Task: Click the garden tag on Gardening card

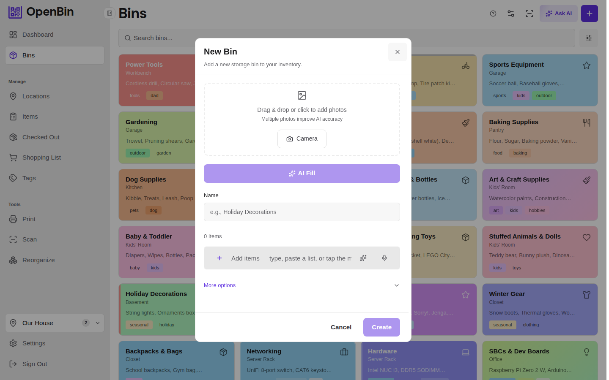Action: (164, 153)
